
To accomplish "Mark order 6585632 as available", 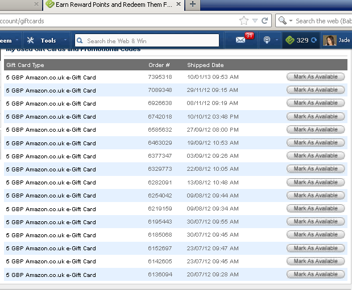I will pyautogui.click(x=316, y=129).
